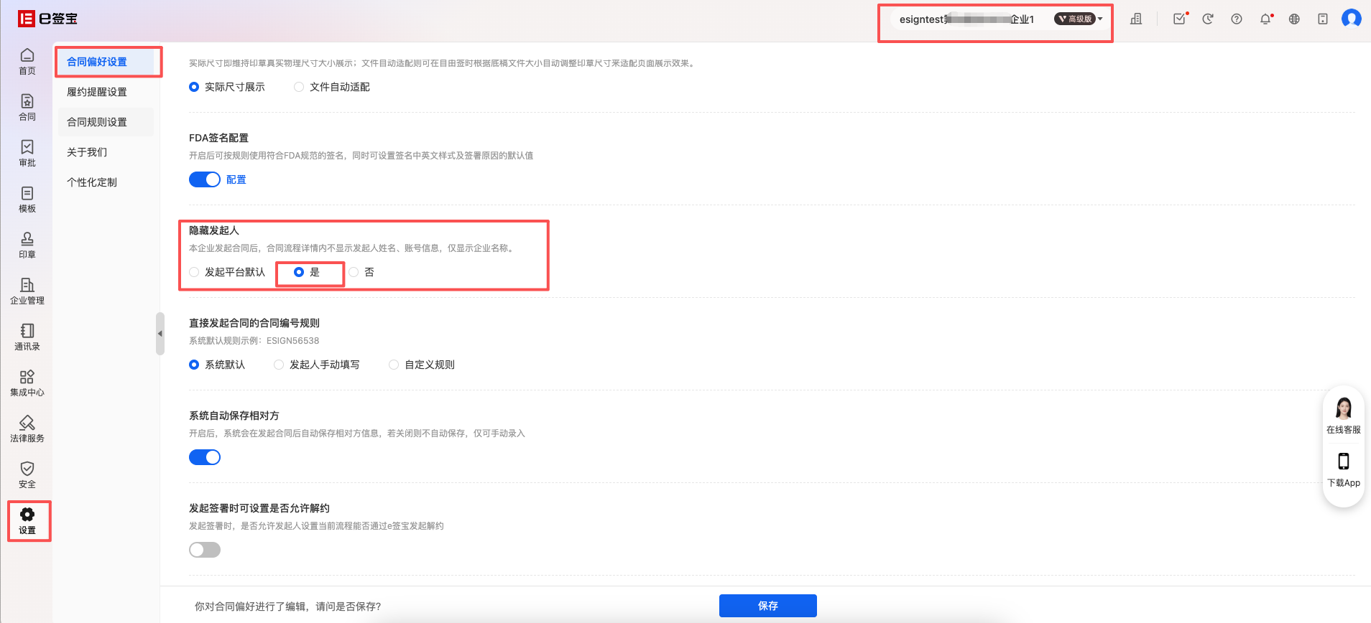Open the 安全 security section

tap(27, 474)
